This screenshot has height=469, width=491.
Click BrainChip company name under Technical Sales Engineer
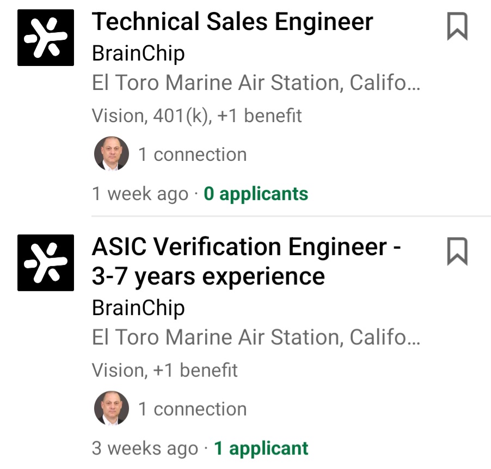(138, 53)
